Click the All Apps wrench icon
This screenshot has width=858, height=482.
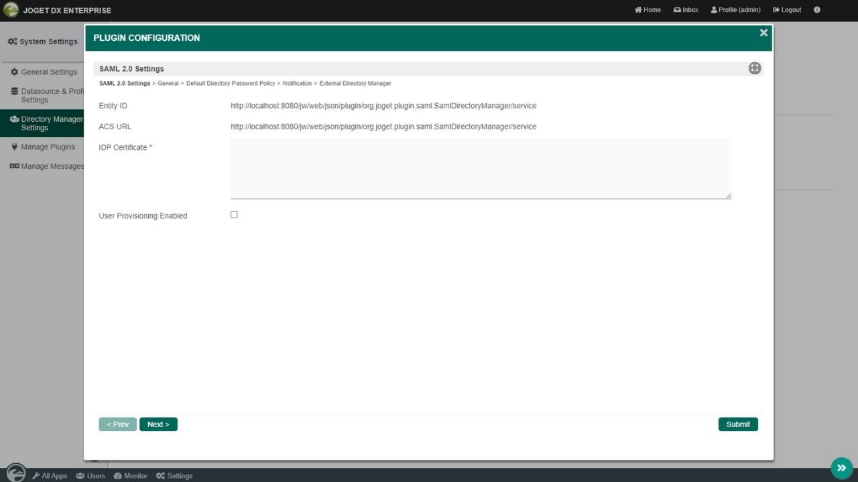pos(36,476)
